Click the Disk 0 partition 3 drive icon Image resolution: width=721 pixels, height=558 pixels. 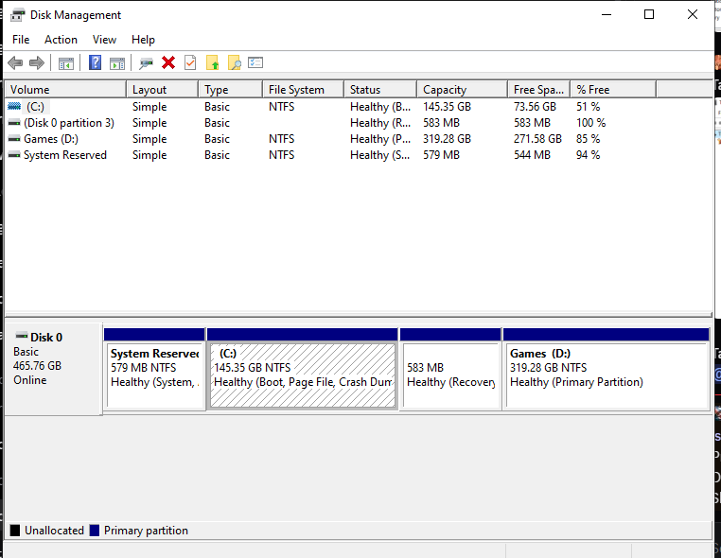[x=14, y=123]
